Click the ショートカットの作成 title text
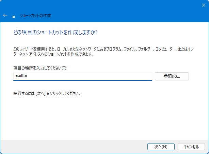The height and width of the screenshot is (154, 209). pos(35,16)
